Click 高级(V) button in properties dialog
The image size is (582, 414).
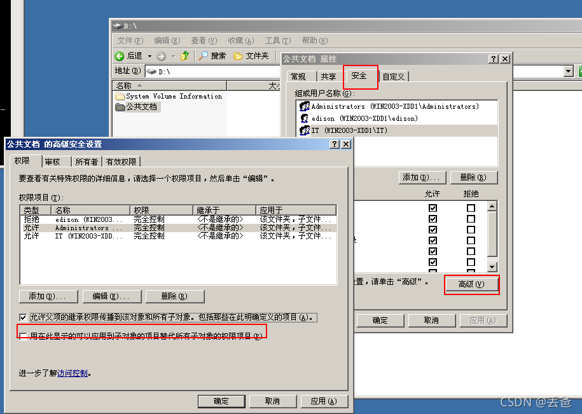tap(471, 284)
